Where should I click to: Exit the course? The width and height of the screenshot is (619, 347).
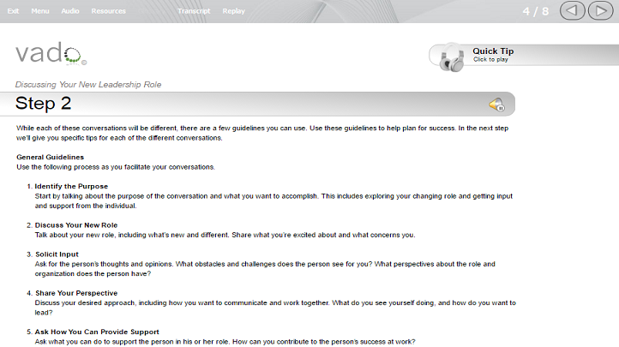pos(13,11)
